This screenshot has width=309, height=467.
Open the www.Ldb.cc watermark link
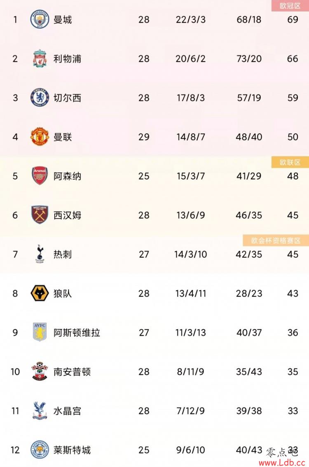click(282, 463)
